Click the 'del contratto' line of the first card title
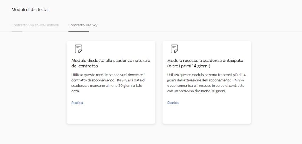This screenshot has height=144, width=302. [84, 66]
